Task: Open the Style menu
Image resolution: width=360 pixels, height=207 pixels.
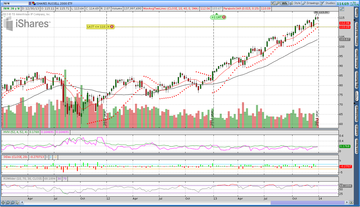Action: pyautogui.click(x=295, y=3)
